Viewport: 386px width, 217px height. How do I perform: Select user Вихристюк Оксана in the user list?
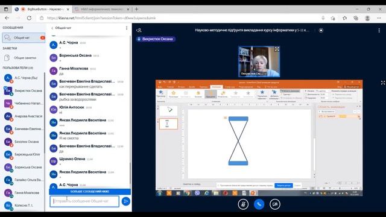click(24, 90)
